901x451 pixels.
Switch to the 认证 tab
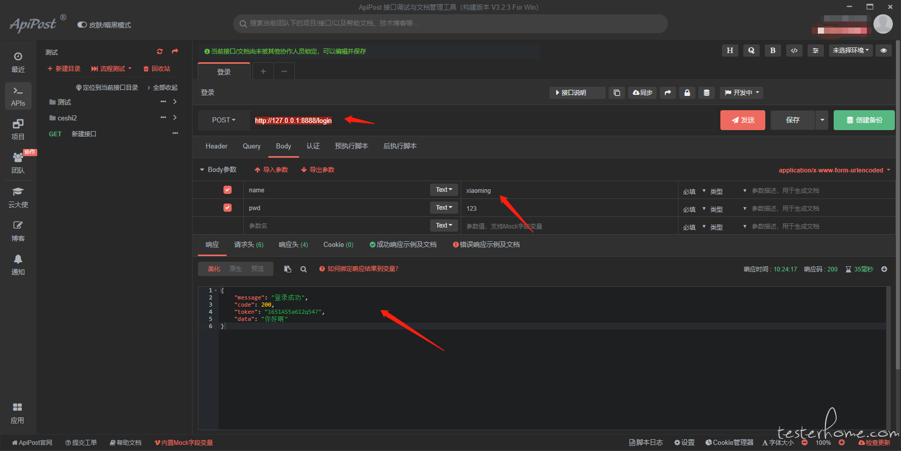pyautogui.click(x=313, y=146)
